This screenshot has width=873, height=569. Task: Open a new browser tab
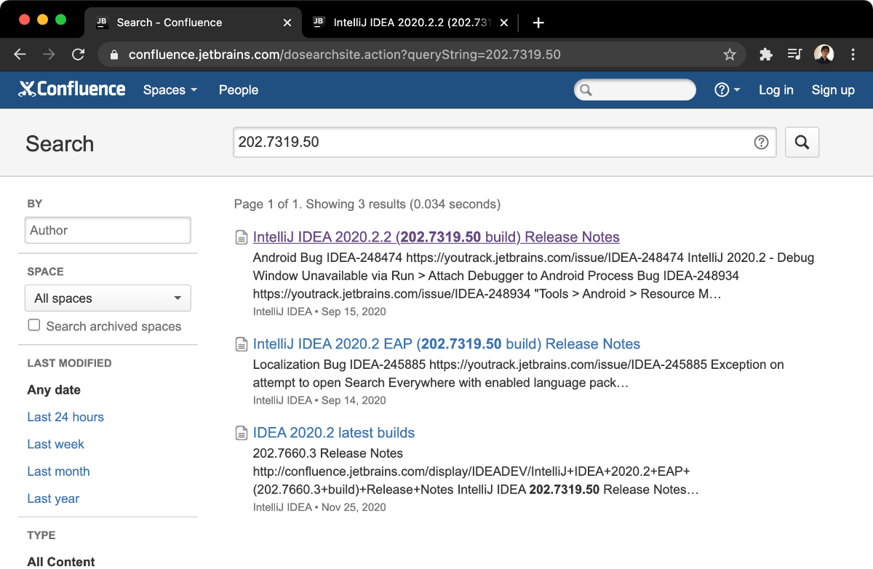point(538,23)
